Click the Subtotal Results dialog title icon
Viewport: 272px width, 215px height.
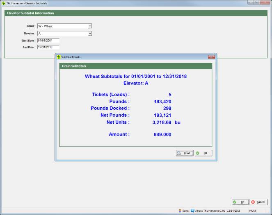59,57
